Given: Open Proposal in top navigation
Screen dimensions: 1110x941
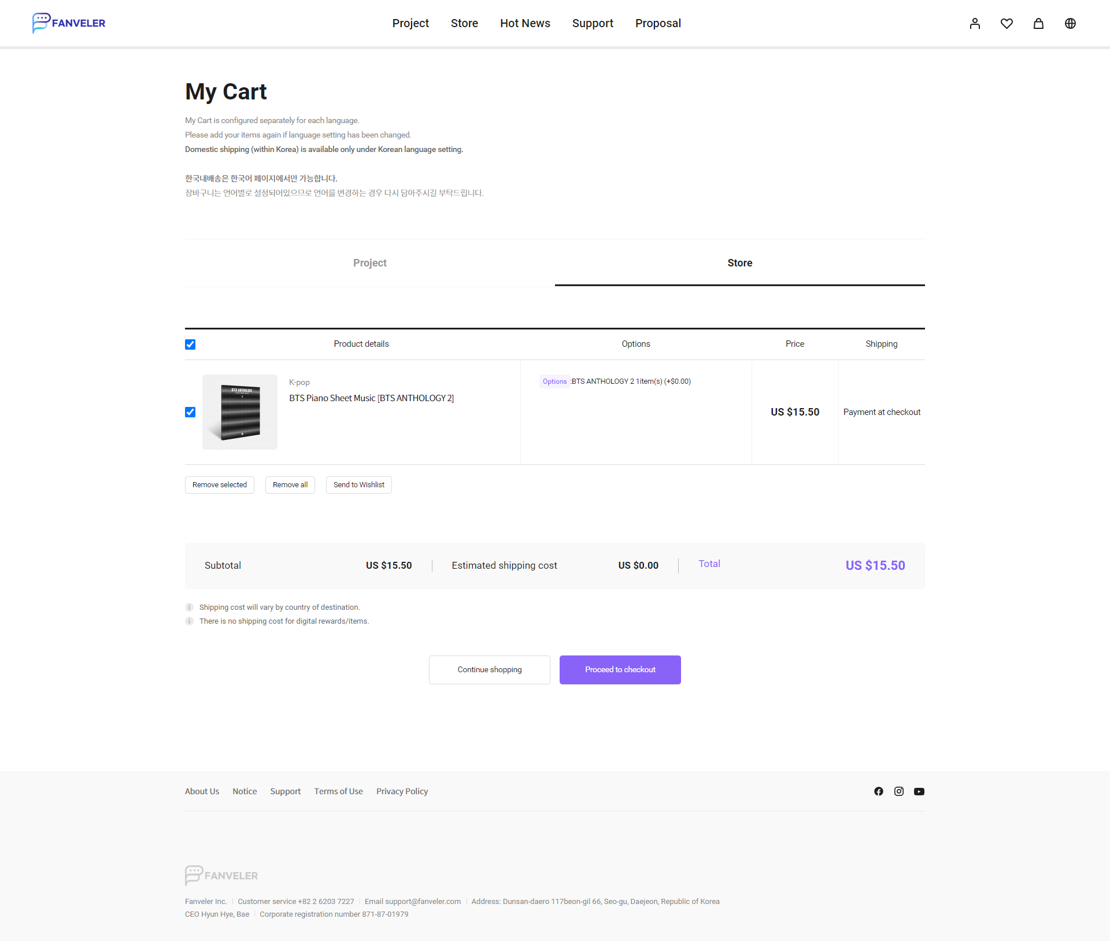Looking at the screenshot, I should click(x=658, y=23).
